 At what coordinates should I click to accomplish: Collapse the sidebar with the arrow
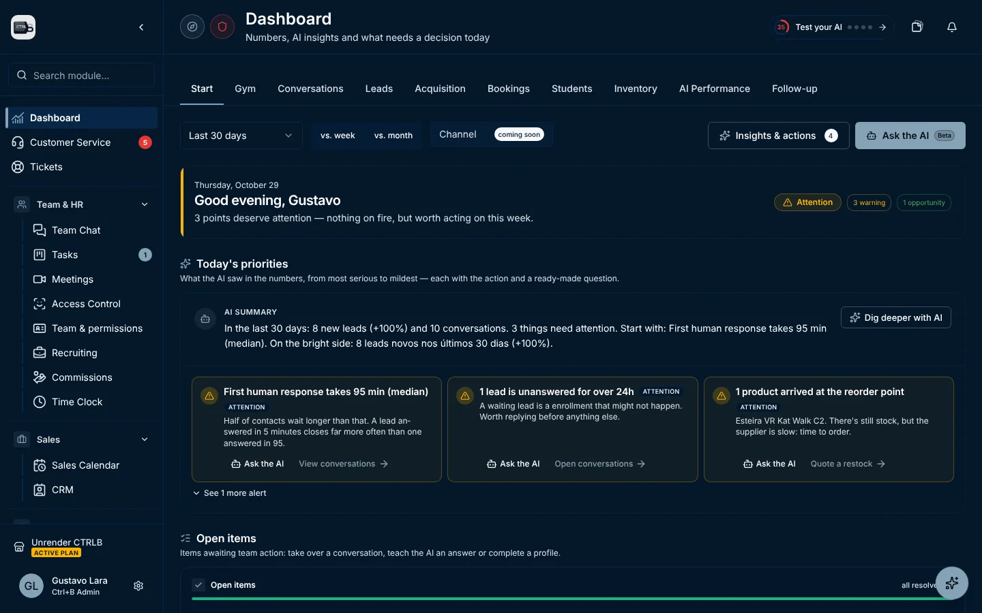click(x=141, y=27)
